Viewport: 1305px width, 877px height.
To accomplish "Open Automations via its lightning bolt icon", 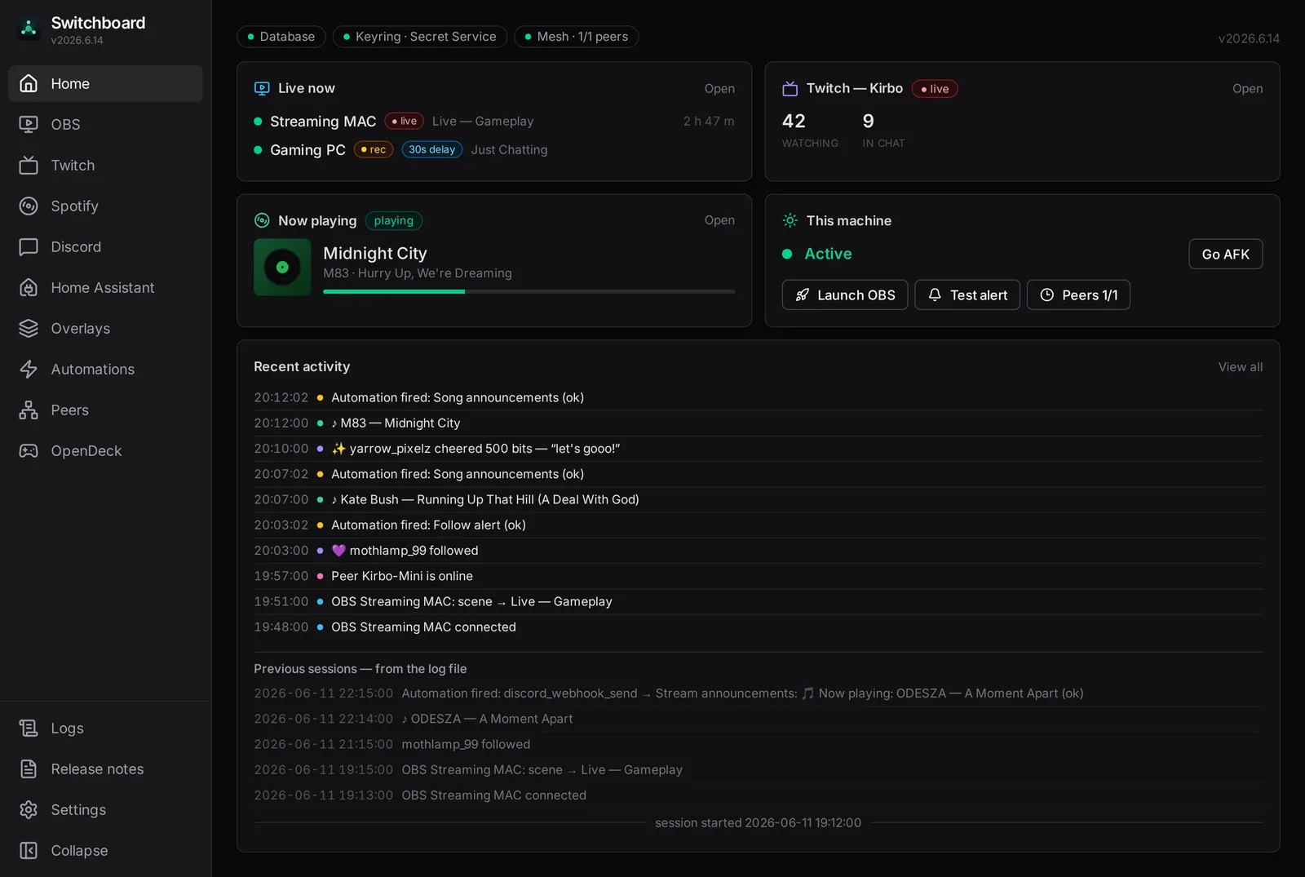I will (29, 369).
